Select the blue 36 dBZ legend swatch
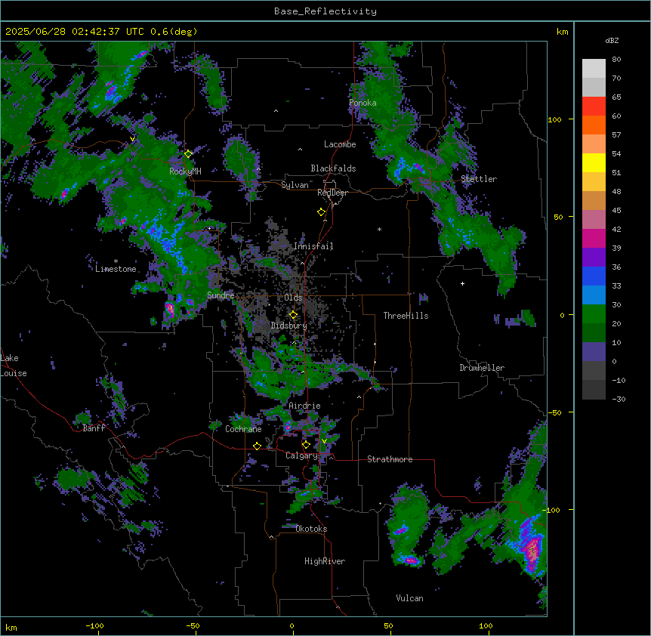Viewport: 651px width, 636px height. click(594, 276)
